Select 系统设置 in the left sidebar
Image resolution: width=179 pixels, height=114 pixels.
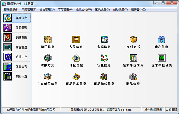coord(17,67)
